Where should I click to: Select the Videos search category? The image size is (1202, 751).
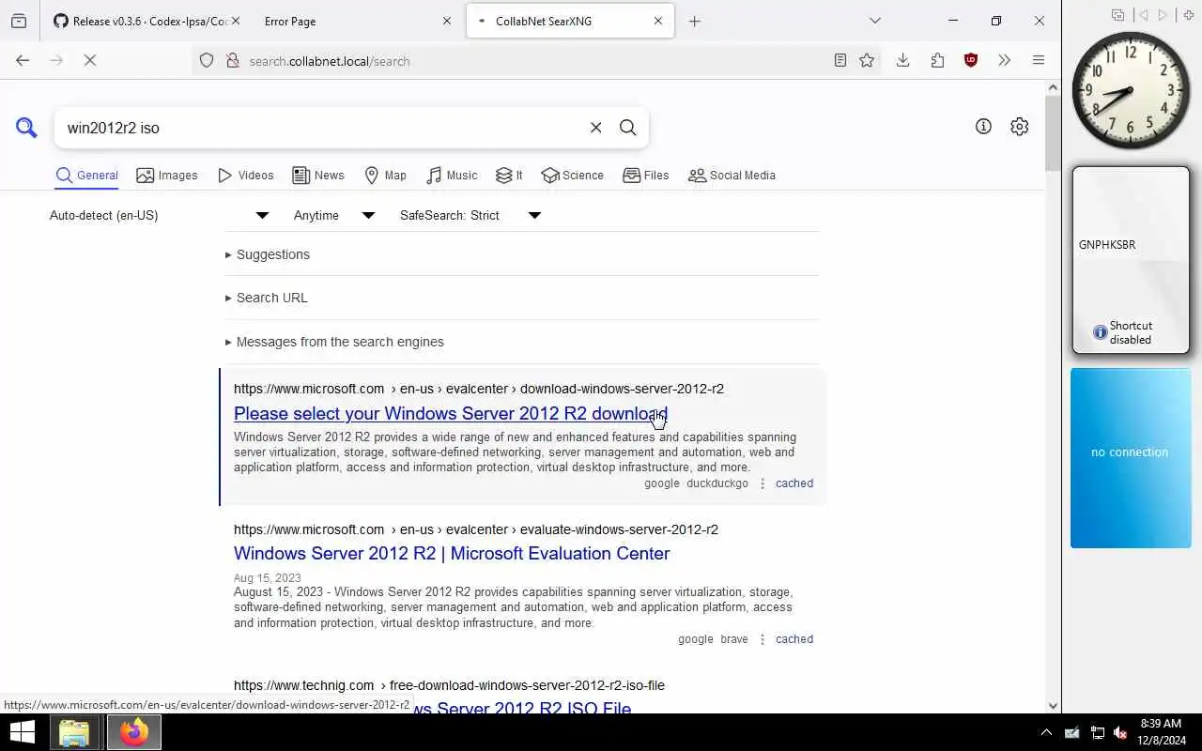click(x=245, y=176)
